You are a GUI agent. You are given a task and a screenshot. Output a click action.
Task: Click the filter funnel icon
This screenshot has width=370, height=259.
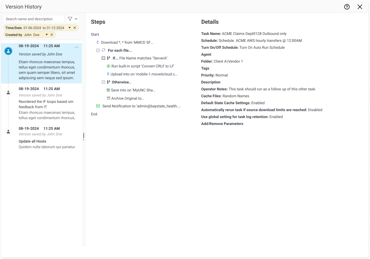click(70, 19)
